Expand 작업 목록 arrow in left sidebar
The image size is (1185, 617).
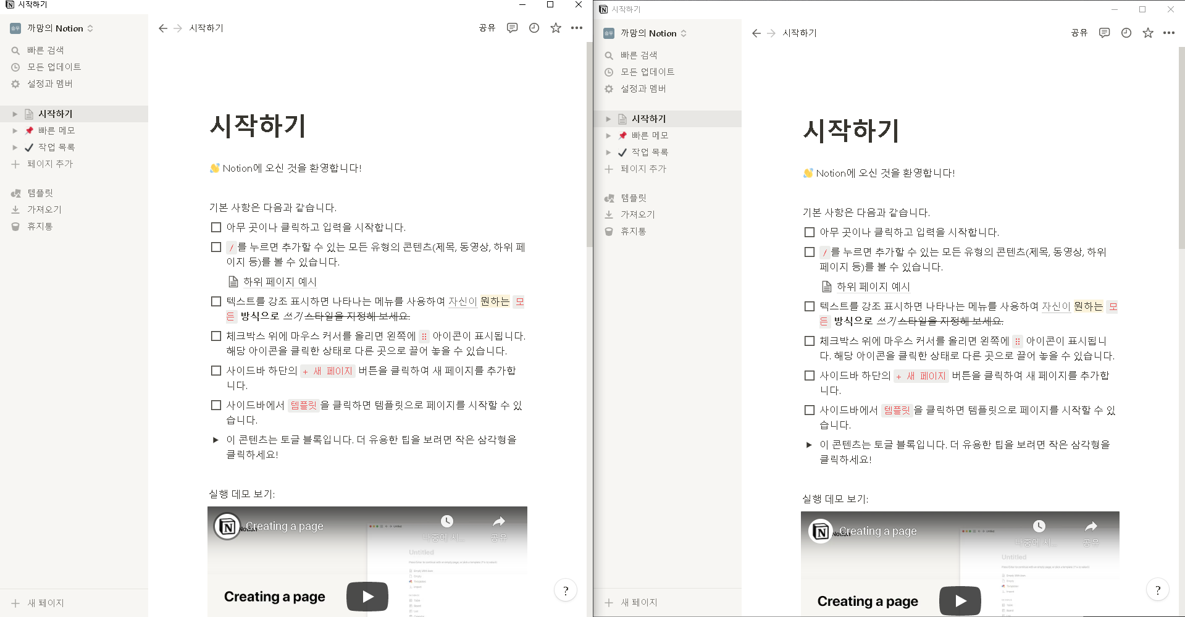(15, 148)
